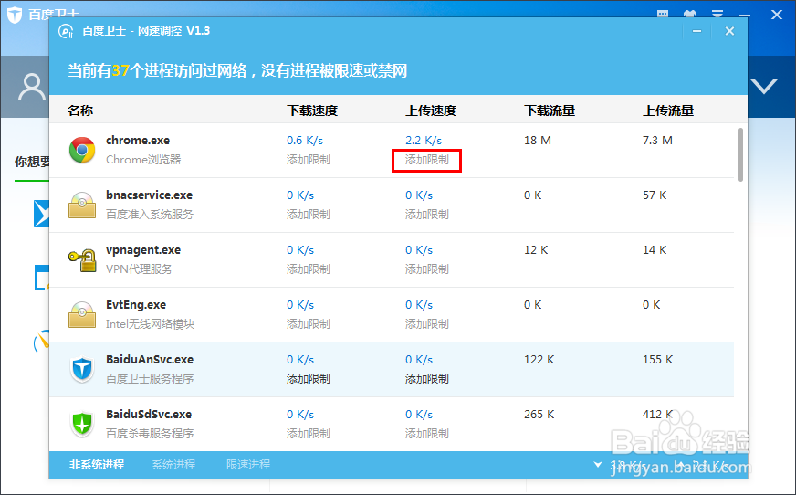The image size is (796, 495).
Task: Click BaiduAnSvc.exe download traffic 122 K
Action: (539, 360)
